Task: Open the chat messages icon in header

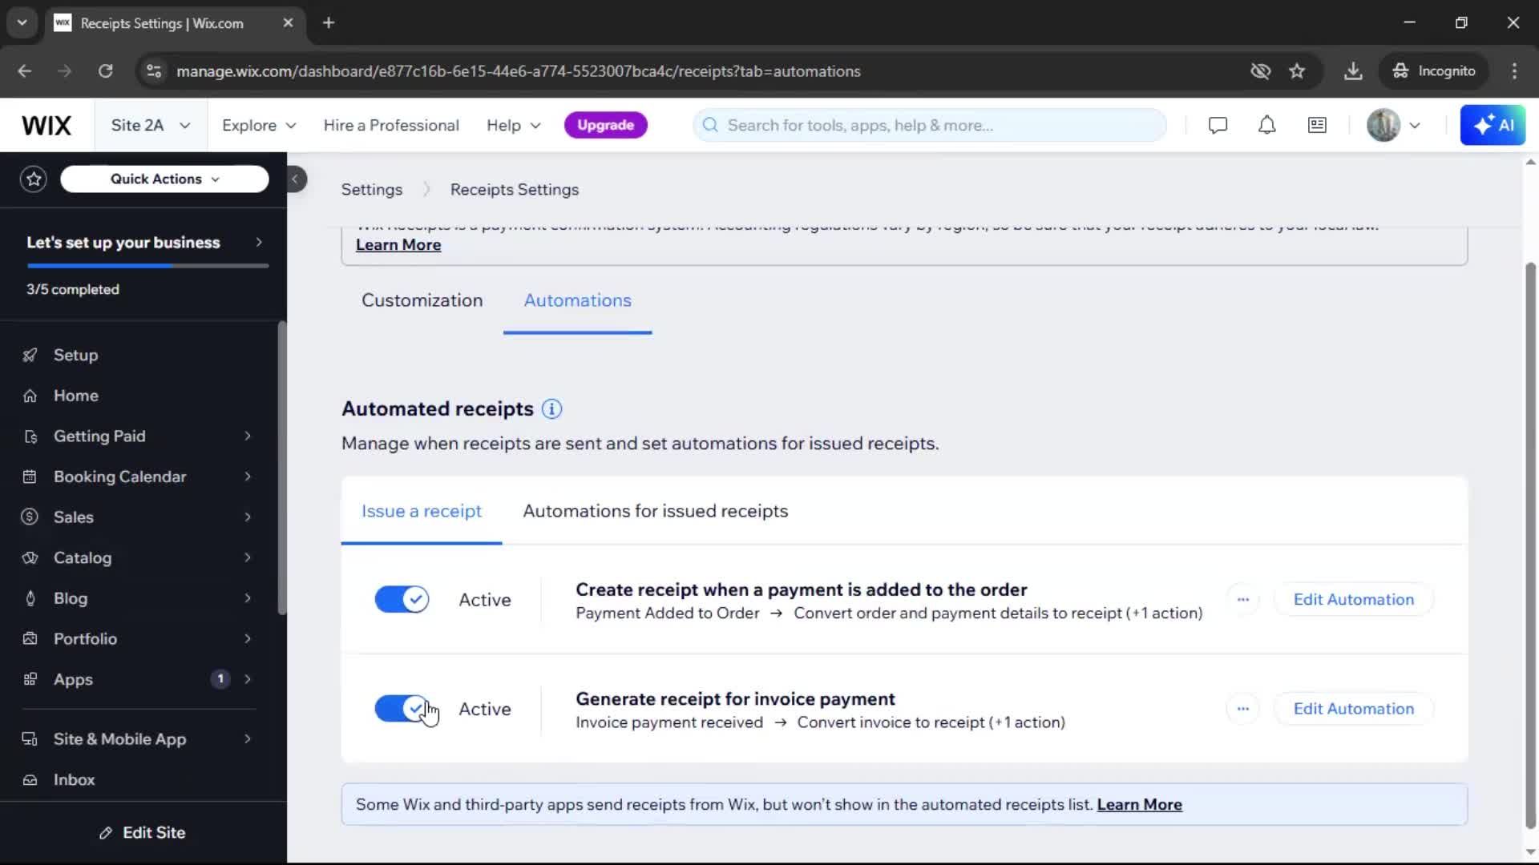Action: point(1218,126)
